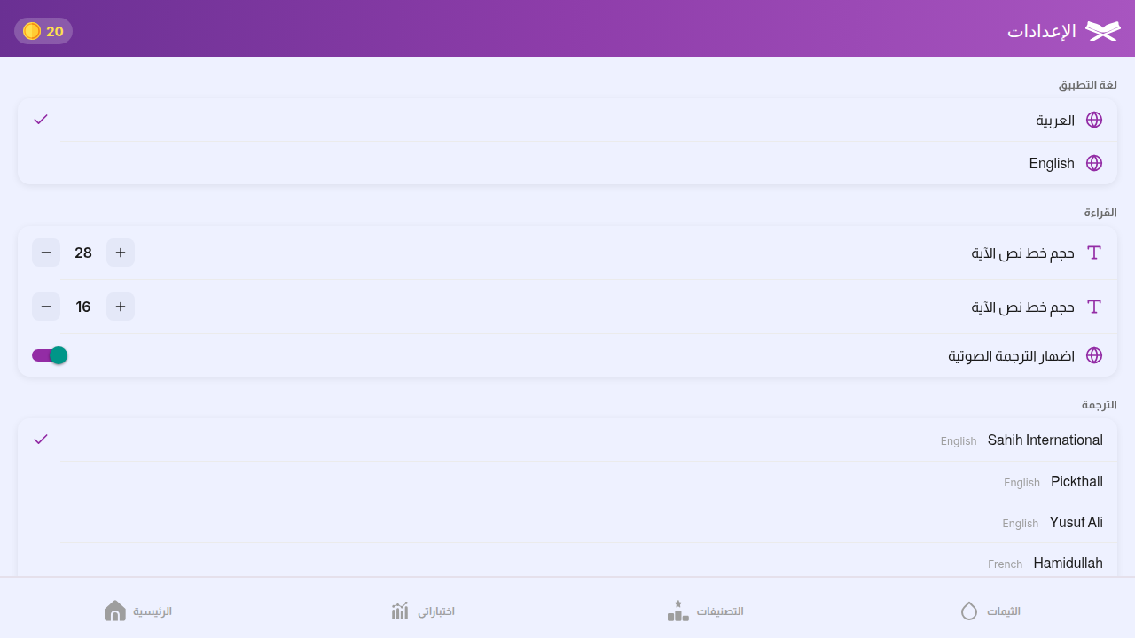Go to the الثيمات themes tab
This screenshot has height=638, width=1135.
[990, 611]
